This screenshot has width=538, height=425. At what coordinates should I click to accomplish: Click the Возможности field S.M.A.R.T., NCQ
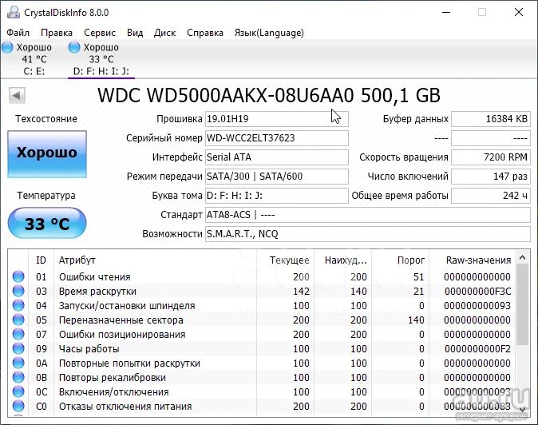(x=368, y=234)
